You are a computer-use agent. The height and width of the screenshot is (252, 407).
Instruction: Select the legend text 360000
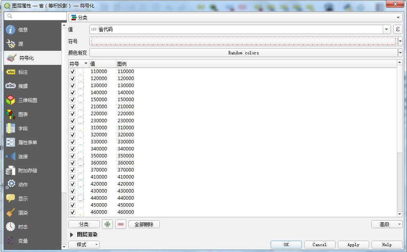coord(126,163)
